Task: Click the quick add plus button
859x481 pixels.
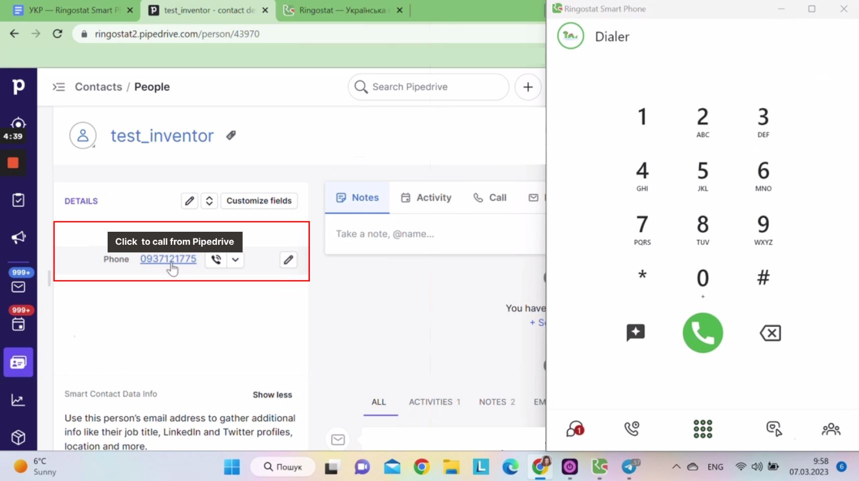Action: tap(528, 87)
